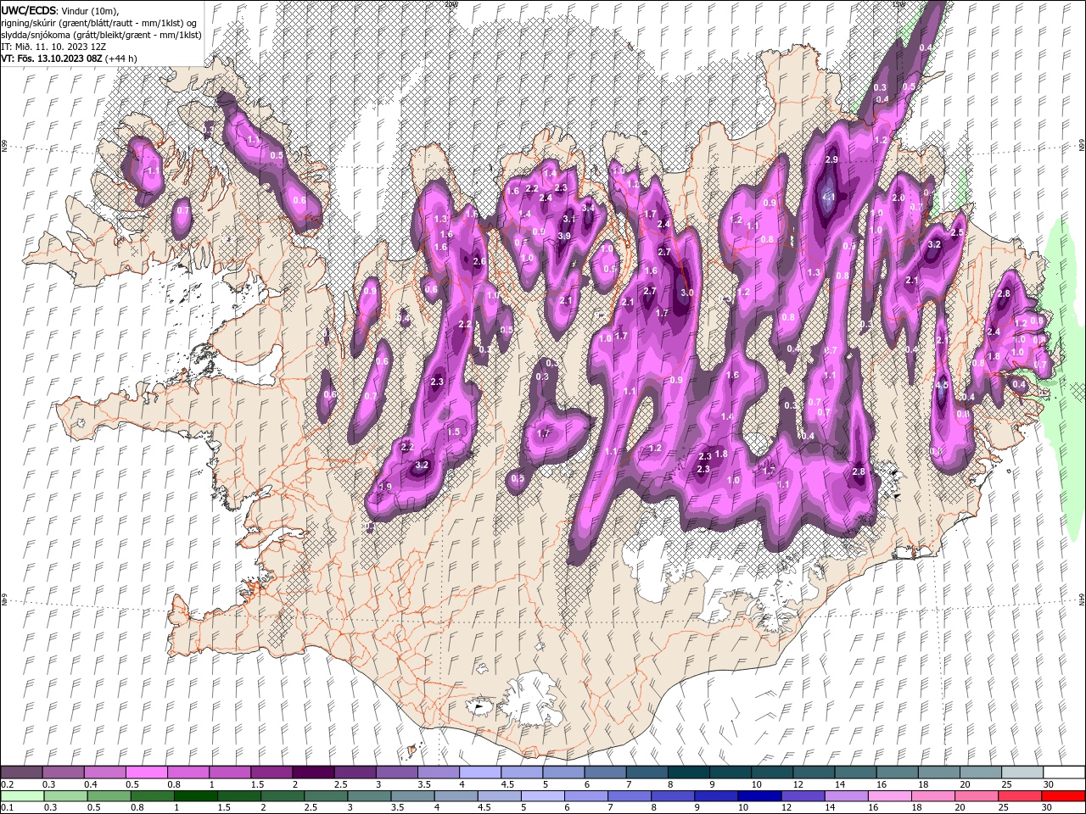Image resolution: width=1086 pixels, height=814 pixels.
Task: Pick the upper legend swatch labeled 6
Action: click(x=603, y=772)
